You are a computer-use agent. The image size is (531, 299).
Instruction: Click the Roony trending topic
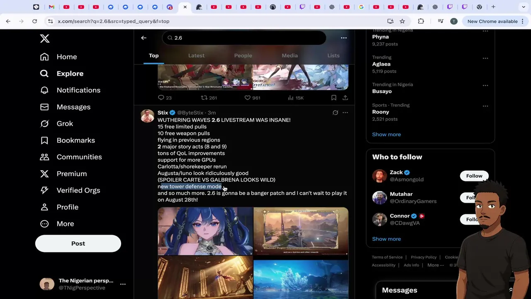point(380,112)
